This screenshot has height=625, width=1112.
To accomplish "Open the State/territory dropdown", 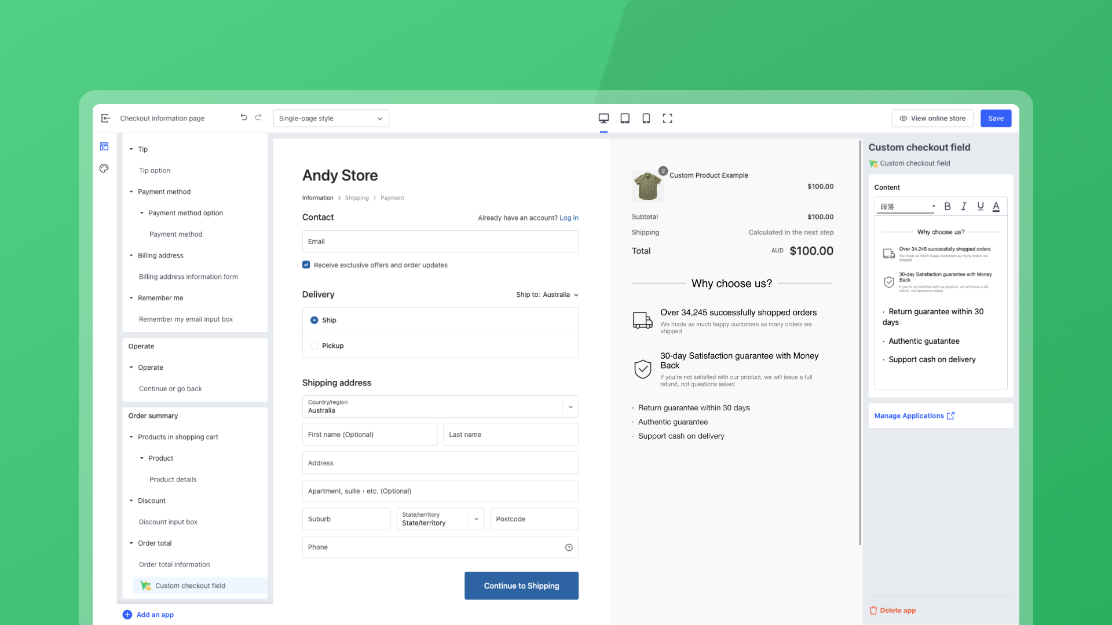I will [440, 519].
